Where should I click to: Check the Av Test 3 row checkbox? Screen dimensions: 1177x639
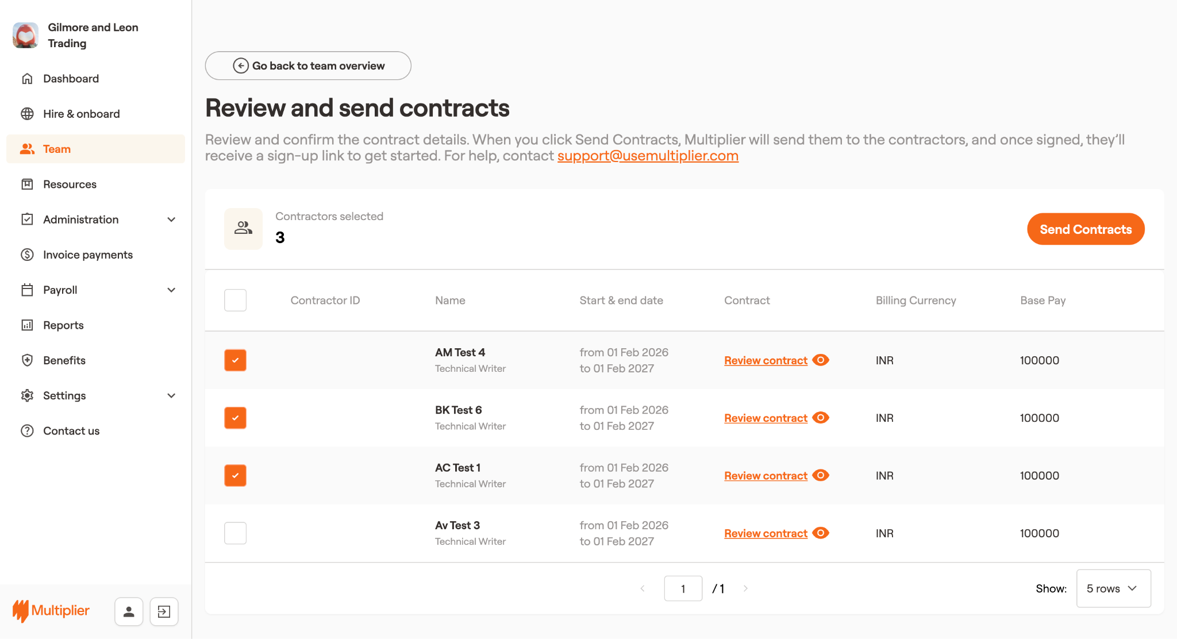(x=235, y=533)
